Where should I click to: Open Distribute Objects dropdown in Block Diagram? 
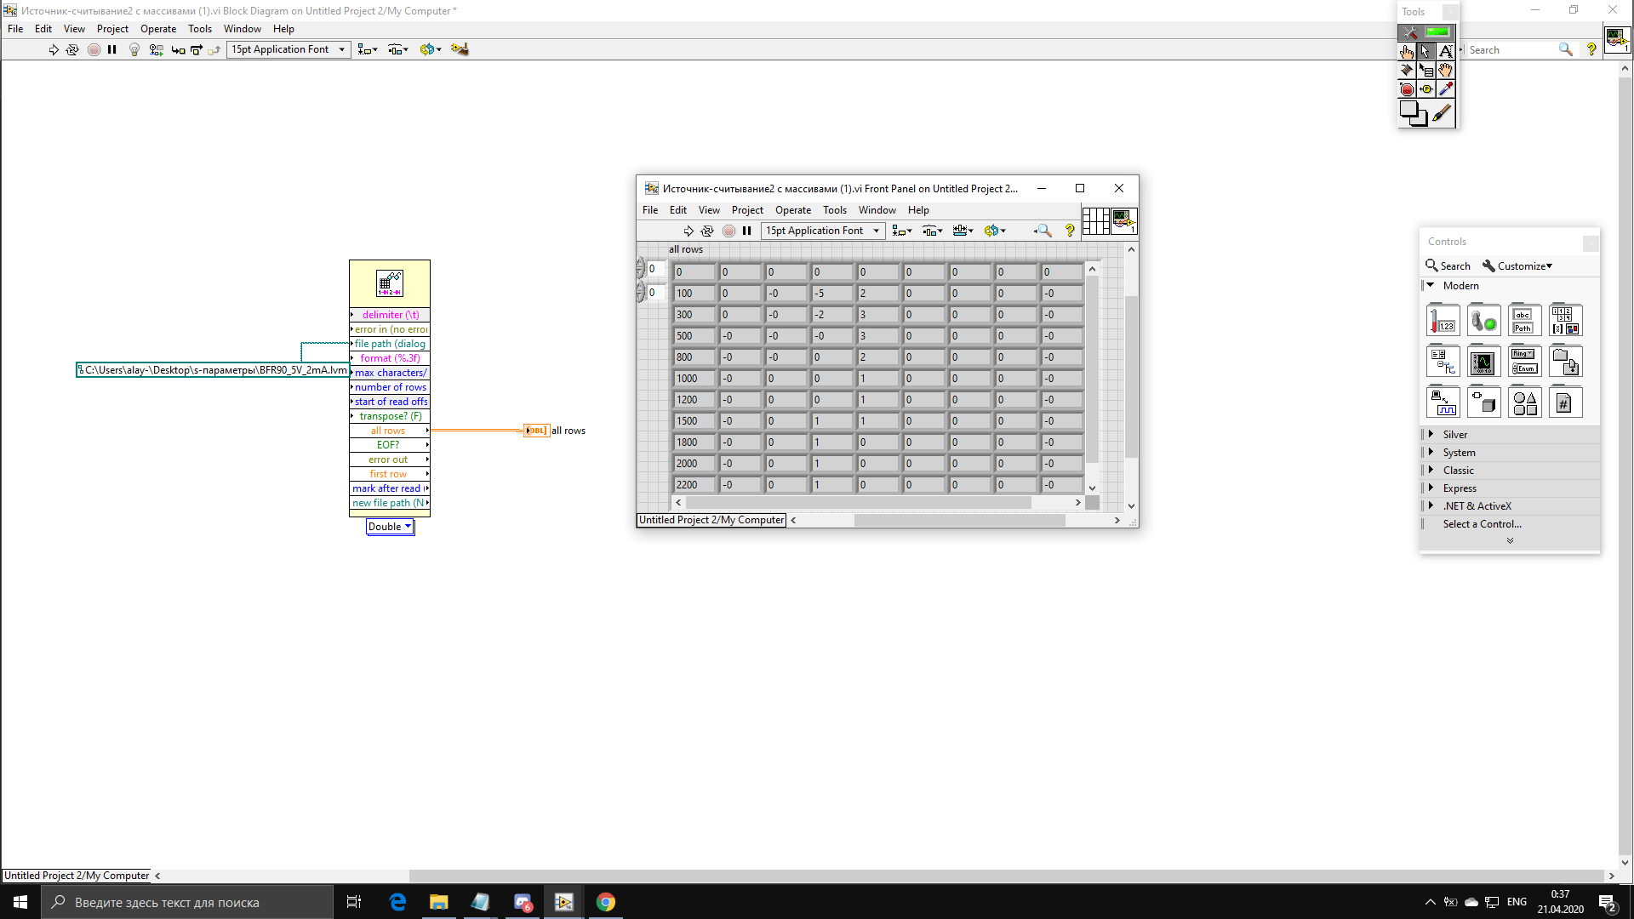398,49
